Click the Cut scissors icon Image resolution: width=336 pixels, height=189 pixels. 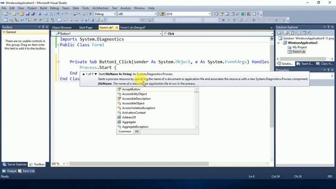click(40, 14)
